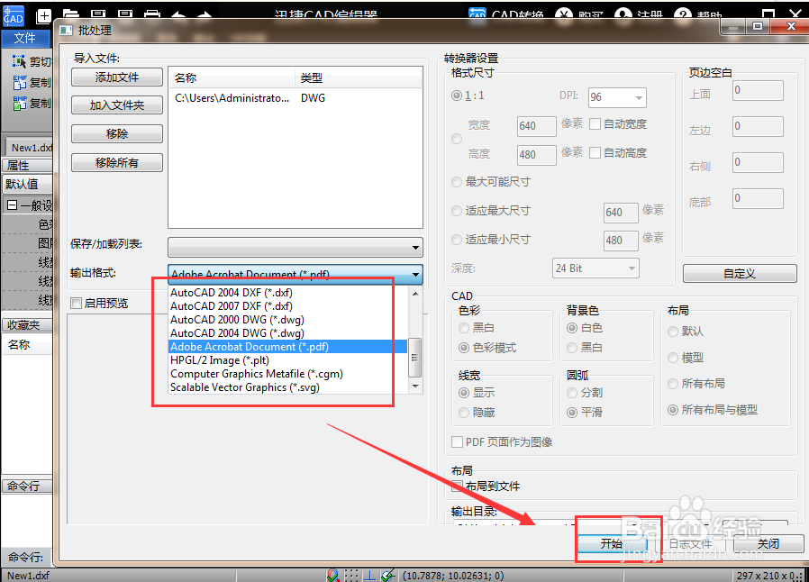Click the 移除 button

pos(117,134)
